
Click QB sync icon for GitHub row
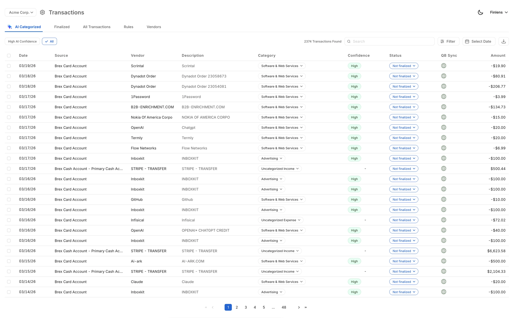pyautogui.click(x=443, y=199)
